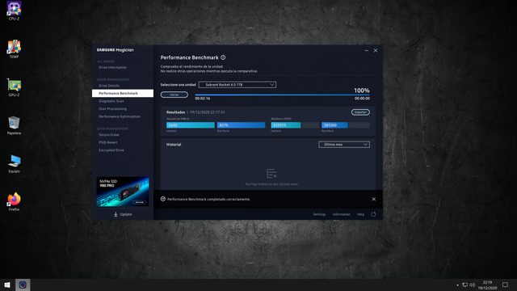517x291 pixels.
Task: Select Drive Information in sidebar
Action: pyautogui.click(x=112, y=67)
